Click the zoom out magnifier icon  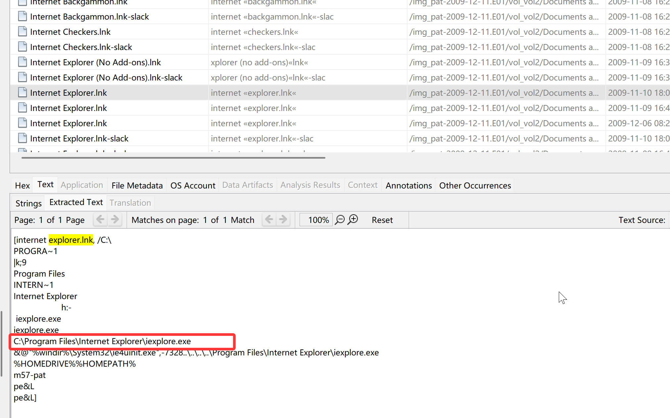pyautogui.click(x=340, y=220)
